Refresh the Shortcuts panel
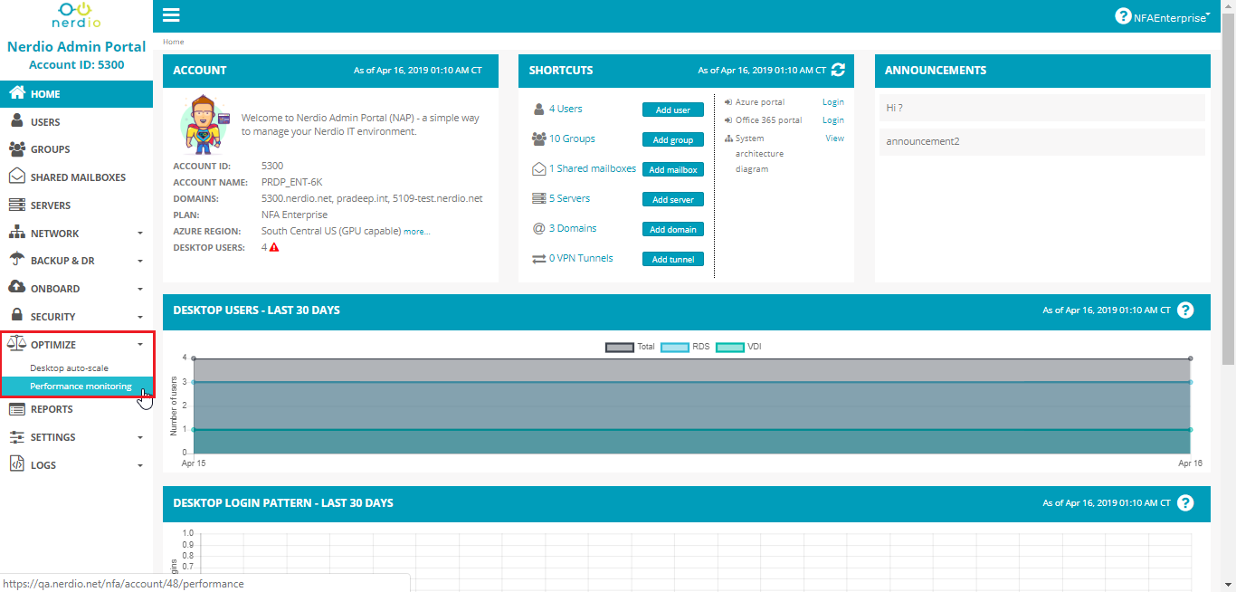The height and width of the screenshot is (592, 1236). tap(838, 70)
